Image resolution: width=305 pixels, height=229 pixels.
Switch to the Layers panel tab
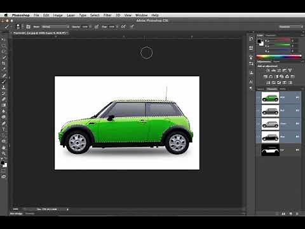click(261, 89)
